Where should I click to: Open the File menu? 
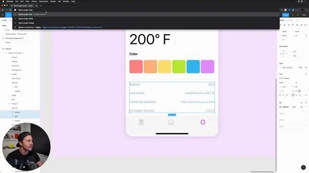pos(16,1)
